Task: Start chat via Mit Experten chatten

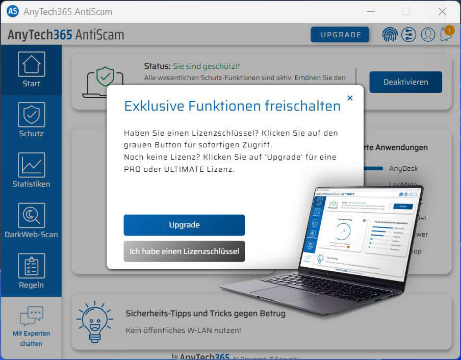Action: pos(31,326)
